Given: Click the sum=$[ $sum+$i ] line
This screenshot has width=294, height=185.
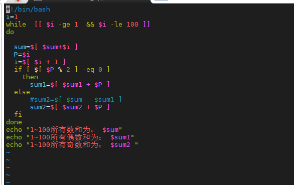Looking at the screenshot, I should click(x=46, y=47).
